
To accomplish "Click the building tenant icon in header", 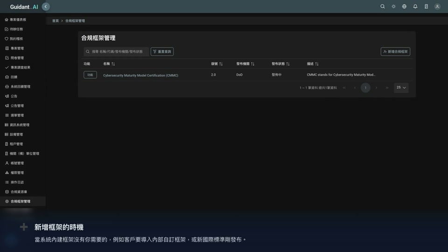I will pos(426,6).
